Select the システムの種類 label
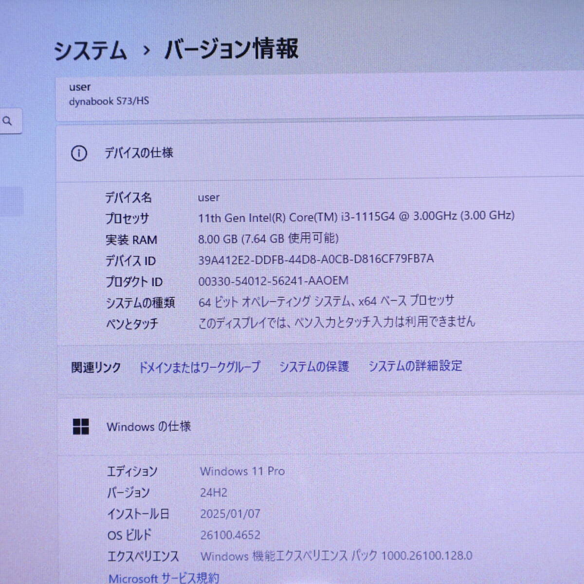The height and width of the screenshot is (584, 584). 141,303
